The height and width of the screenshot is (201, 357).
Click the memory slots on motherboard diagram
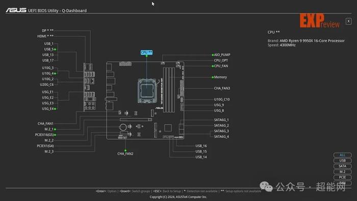pos(169,89)
